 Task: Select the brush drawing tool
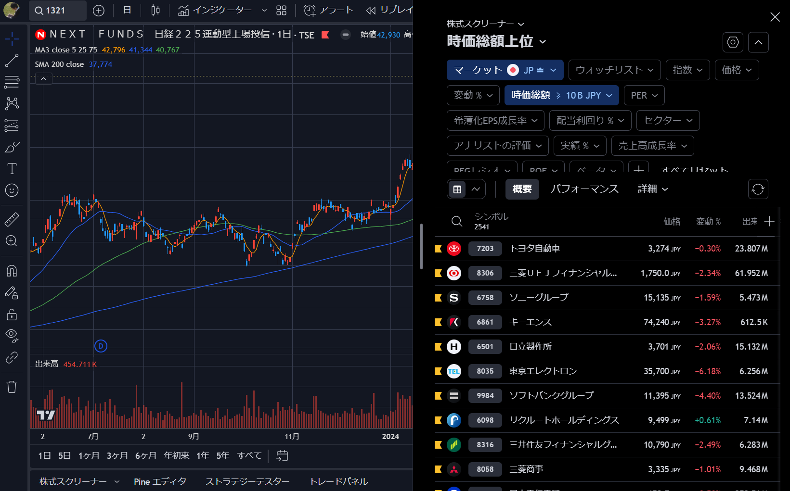coord(12,147)
